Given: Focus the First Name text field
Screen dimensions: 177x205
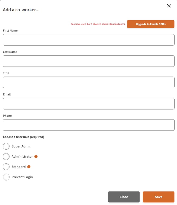Looking at the screenshot, I should click(88, 40).
